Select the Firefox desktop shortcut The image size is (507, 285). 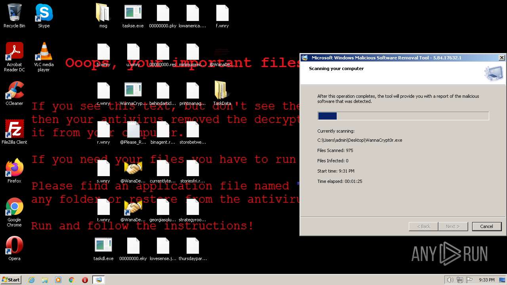click(x=14, y=171)
